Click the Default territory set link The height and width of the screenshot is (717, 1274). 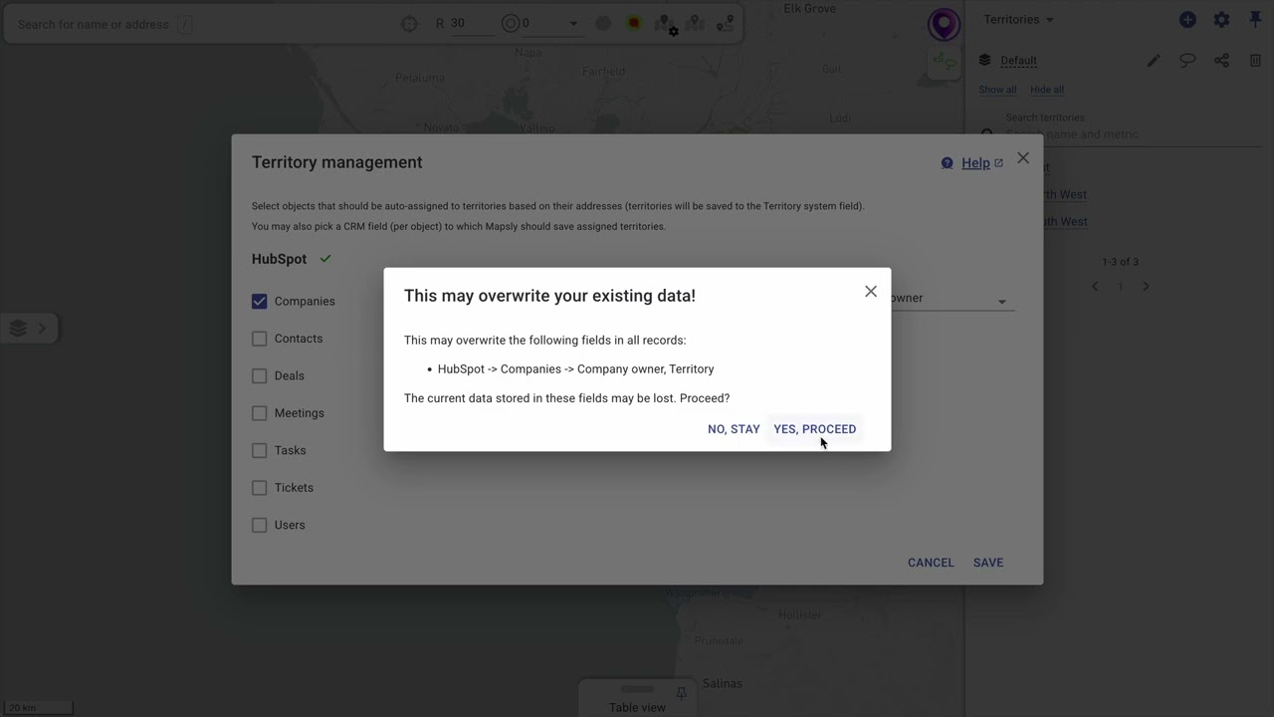click(1018, 61)
